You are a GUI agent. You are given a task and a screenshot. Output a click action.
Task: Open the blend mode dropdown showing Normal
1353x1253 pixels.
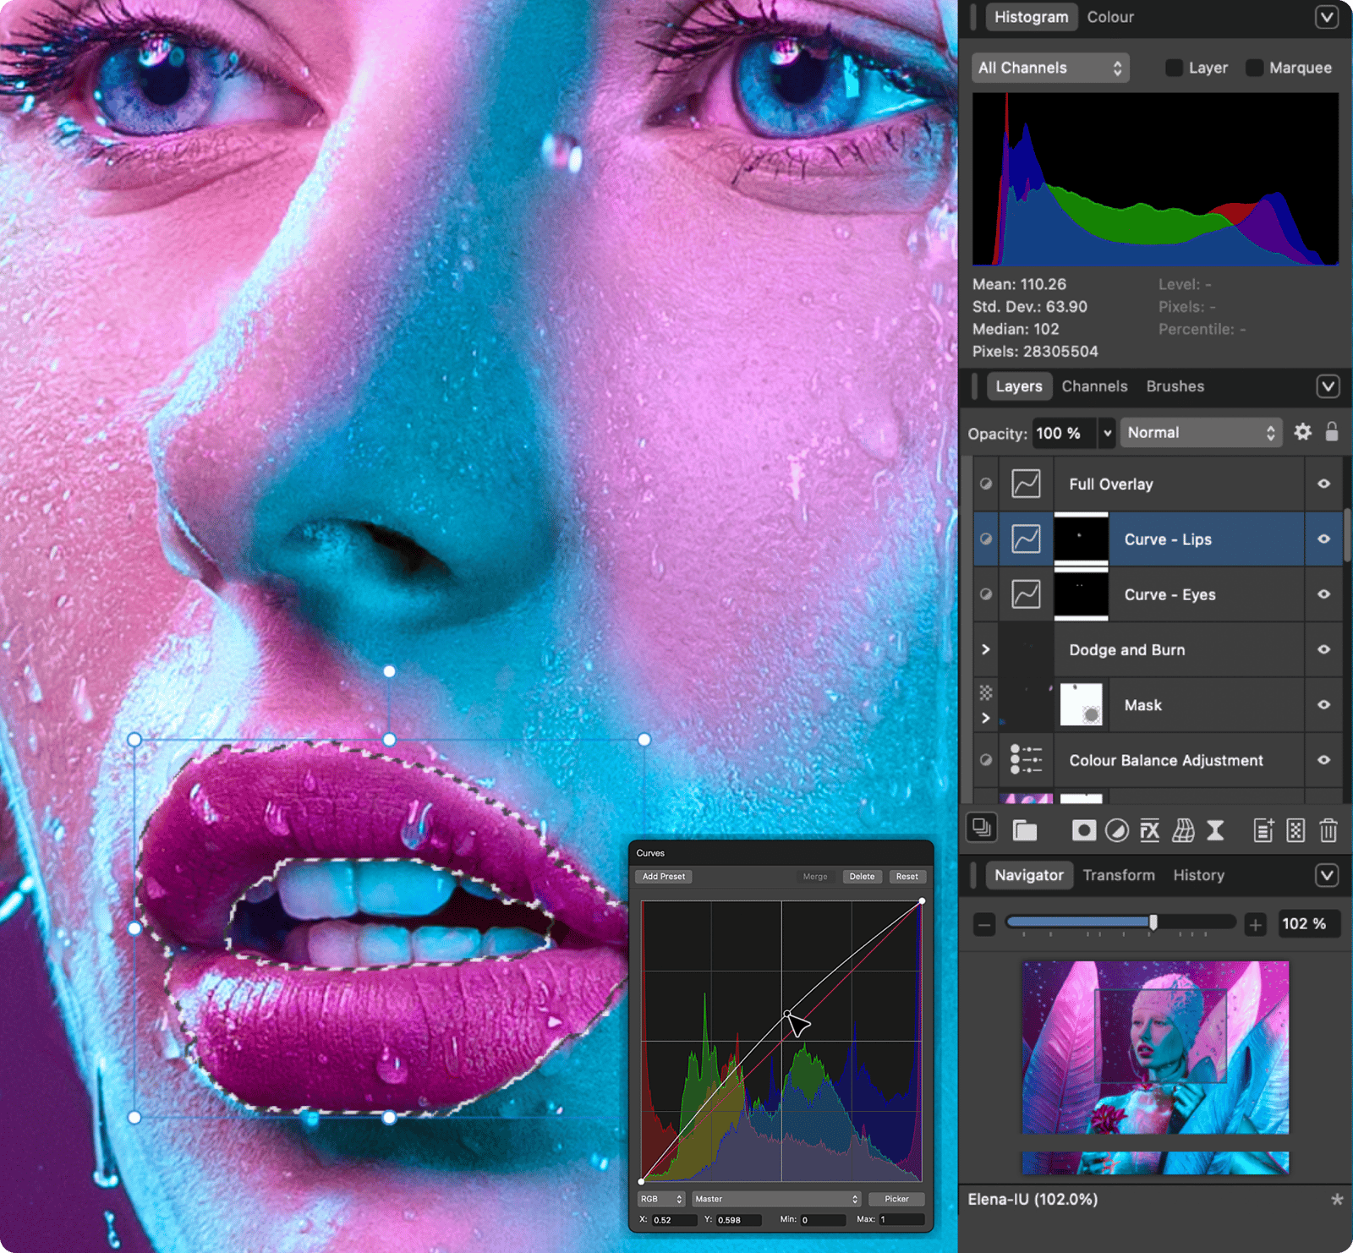tap(1201, 432)
